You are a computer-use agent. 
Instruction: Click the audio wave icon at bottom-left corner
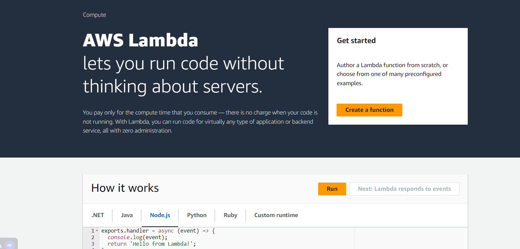[10, 245]
